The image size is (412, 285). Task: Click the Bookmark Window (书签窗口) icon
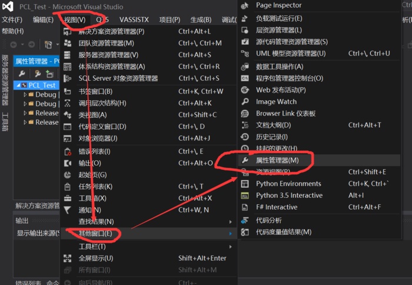[x=68, y=91]
